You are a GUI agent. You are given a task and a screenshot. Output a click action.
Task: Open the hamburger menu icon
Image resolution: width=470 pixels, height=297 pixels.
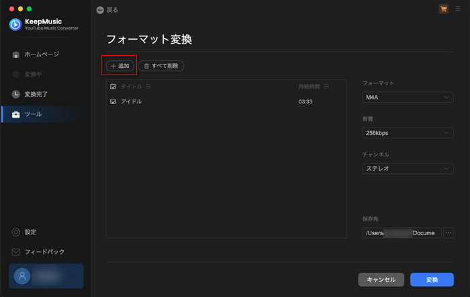[458, 9]
